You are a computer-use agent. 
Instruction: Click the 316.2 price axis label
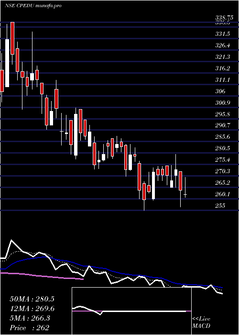[x=223, y=68]
